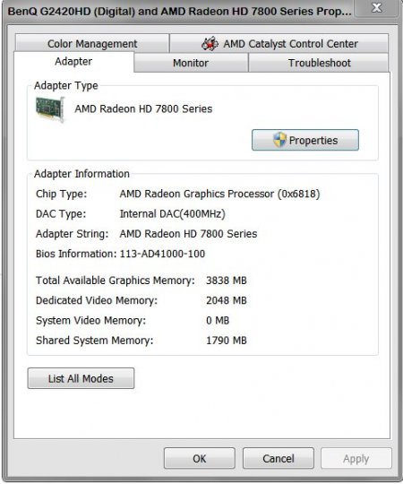This screenshot has height=484, width=403.
Task: Click the Apply button
Action: point(356,458)
